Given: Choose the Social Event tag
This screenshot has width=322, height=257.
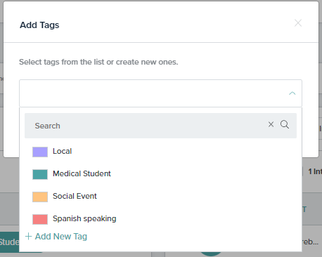Looking at the screenshot, I should [75, 196].
